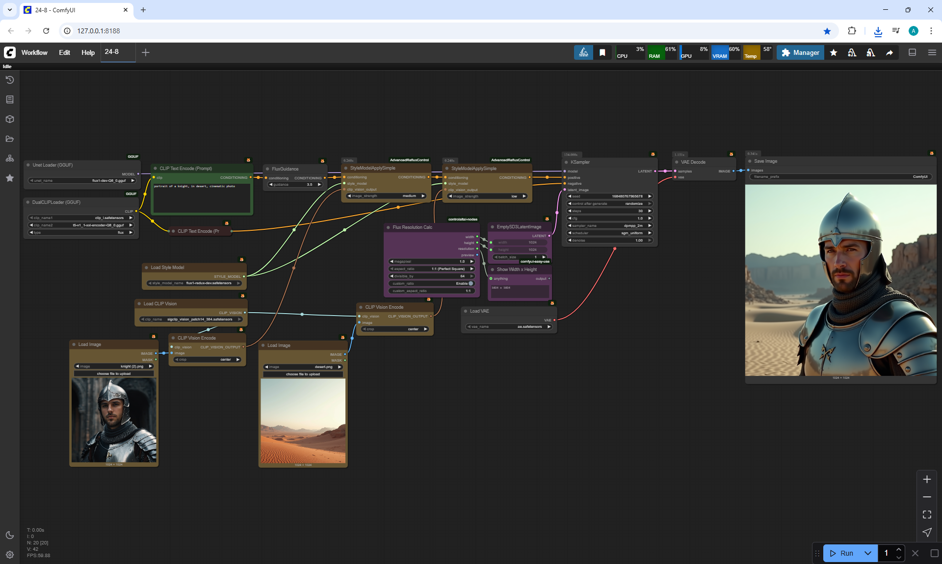Open the Run button dropdown arrow
This screenshot has width=942, height=564.
[x=867, y=553]
